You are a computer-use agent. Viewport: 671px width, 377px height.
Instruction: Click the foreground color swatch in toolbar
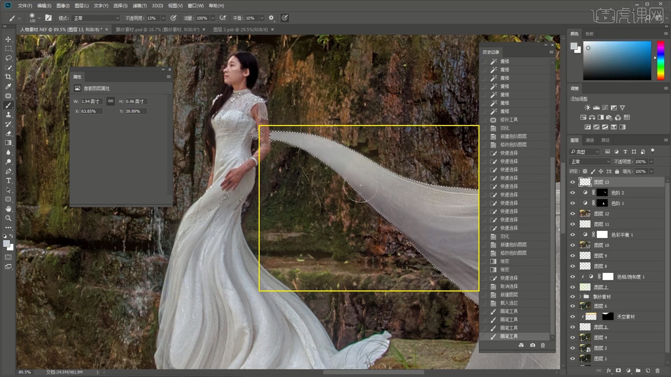[x=6, y=244]
